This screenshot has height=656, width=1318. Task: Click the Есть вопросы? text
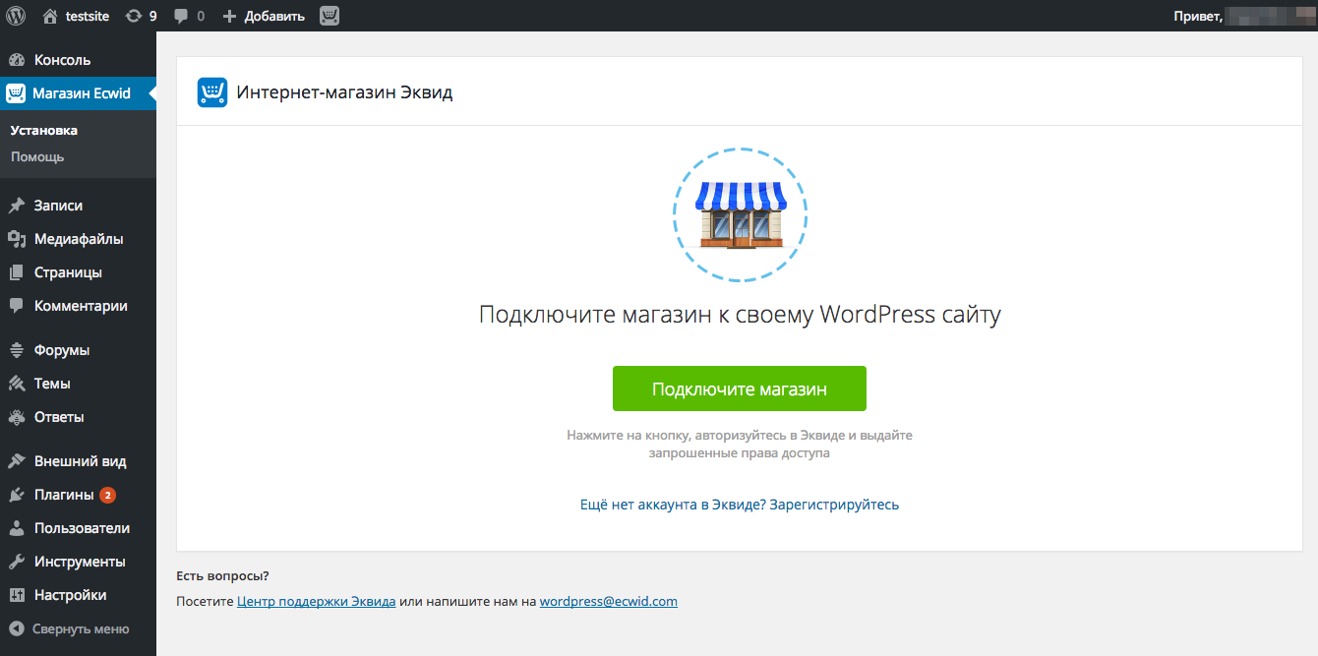pyautogui.click(x=222, y=575)
